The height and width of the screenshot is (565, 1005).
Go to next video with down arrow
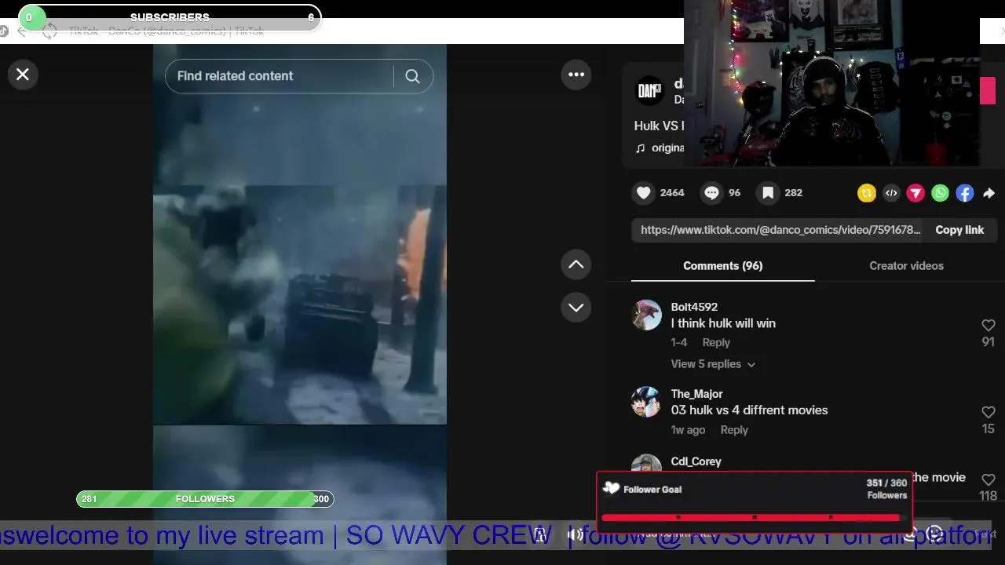tap(576, 307)
